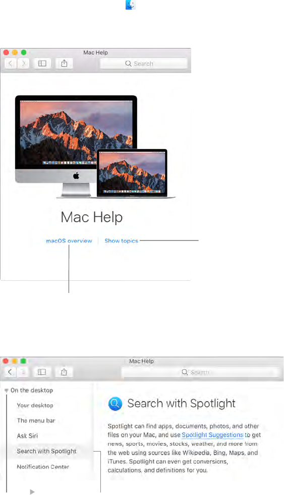
Task: Toggle table of contents in lower Help window
Action: pos(42,372)
